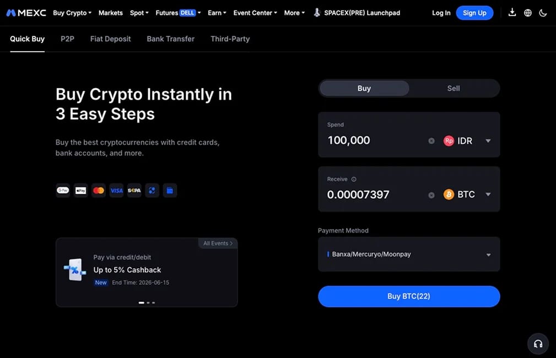556x358 pixels.
Task: Click the download app icon
Action: point(512,13)
